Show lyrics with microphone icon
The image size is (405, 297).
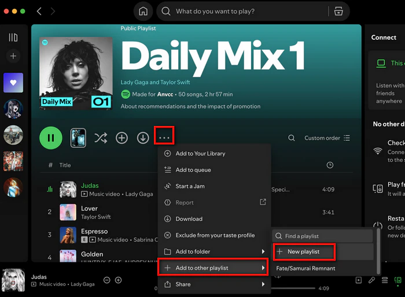click(x=371, y=280)
